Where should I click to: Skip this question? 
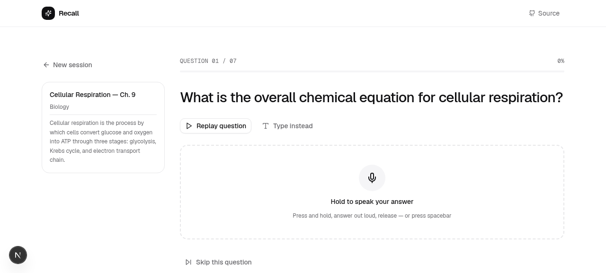(218, 262)
